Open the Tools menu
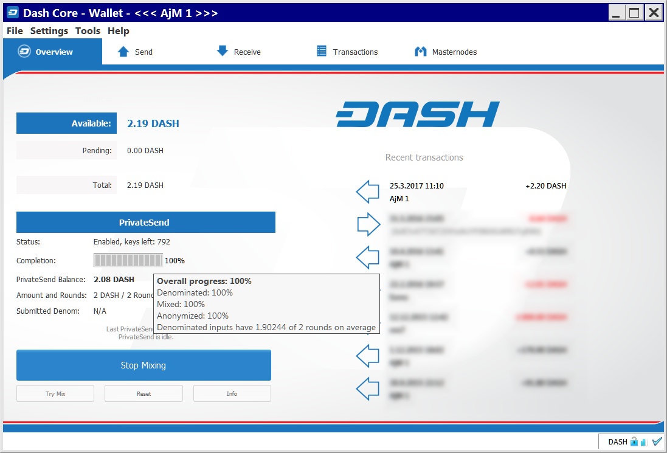The image size is (667, 453). [x=88, y=30]
